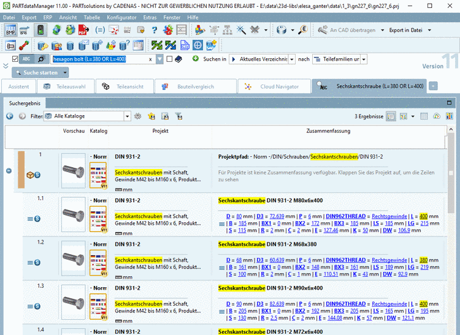Viewport: 460px width, 335px height.
Task: Switch to plain table grid view icon
Action: click(x=424, y=116)
